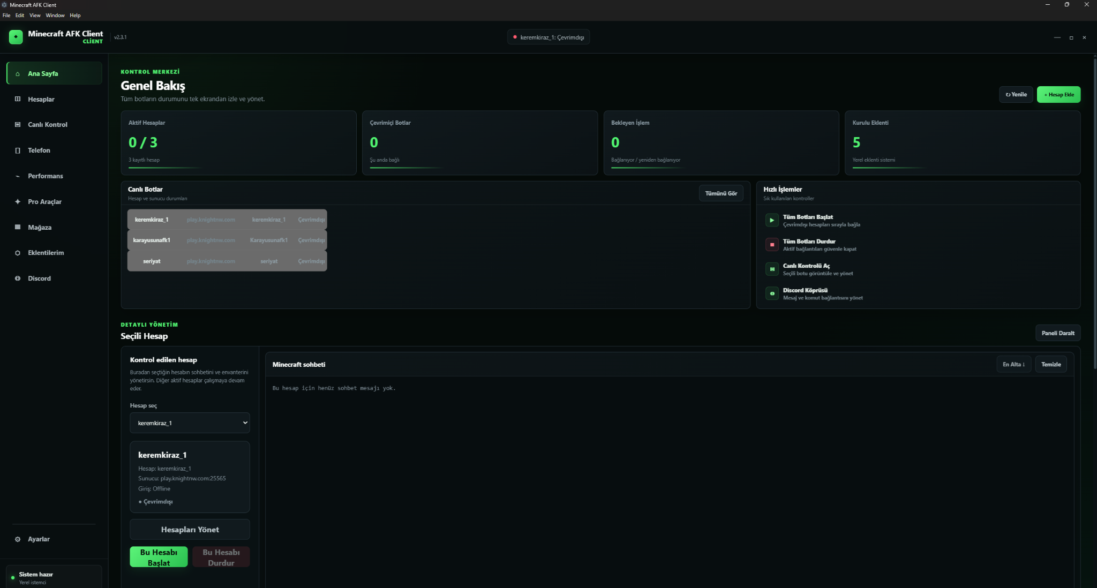
Task: Open the View menu
Action: click(x=35, y=16)
